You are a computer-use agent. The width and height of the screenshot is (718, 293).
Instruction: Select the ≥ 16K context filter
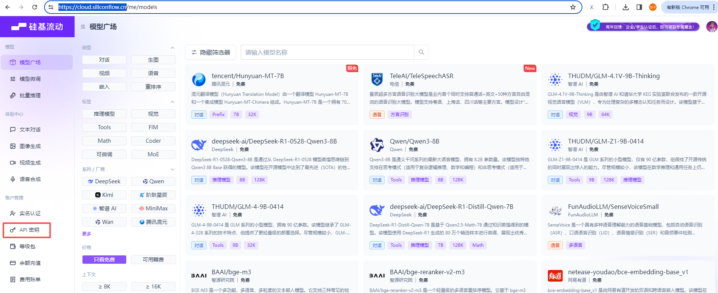[153, 287]
